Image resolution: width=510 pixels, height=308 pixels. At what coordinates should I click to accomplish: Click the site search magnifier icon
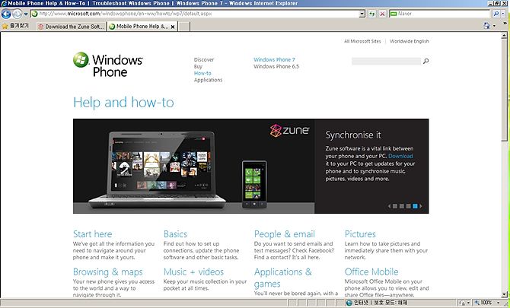(426, 61)
